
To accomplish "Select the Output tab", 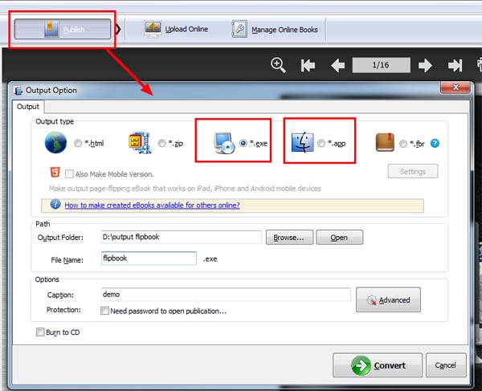I will [x=28, y=107].
